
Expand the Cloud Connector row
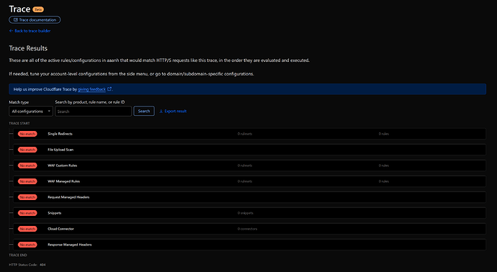[249, 229]
